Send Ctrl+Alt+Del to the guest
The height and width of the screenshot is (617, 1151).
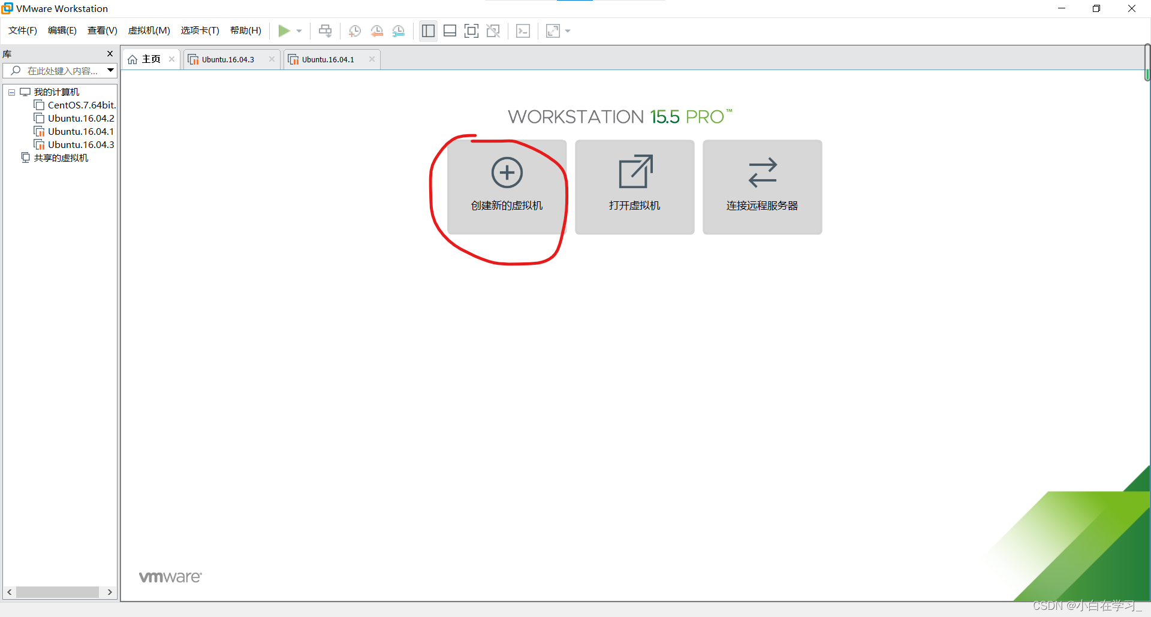[324, 31]
